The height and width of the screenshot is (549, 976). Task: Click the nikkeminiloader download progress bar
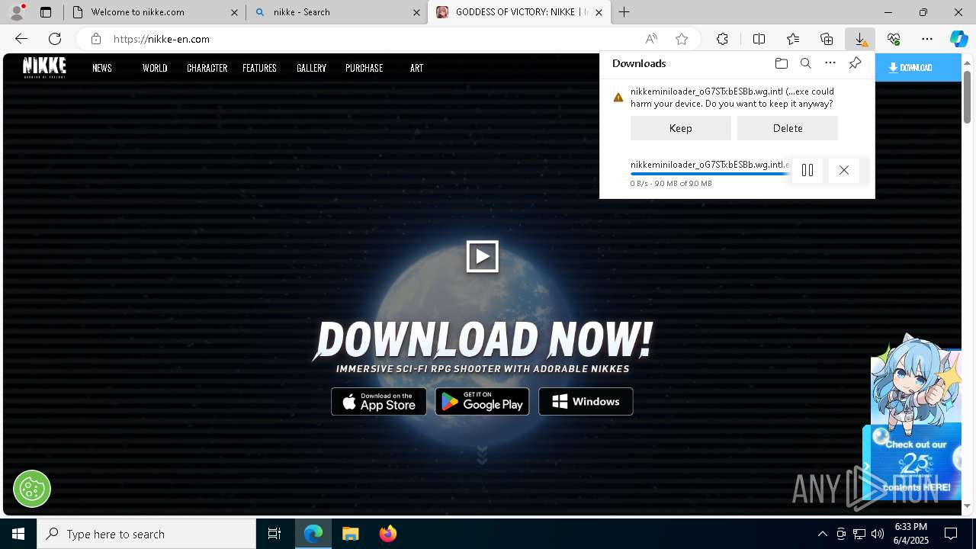pyautogui.click(x=710, y=174)
